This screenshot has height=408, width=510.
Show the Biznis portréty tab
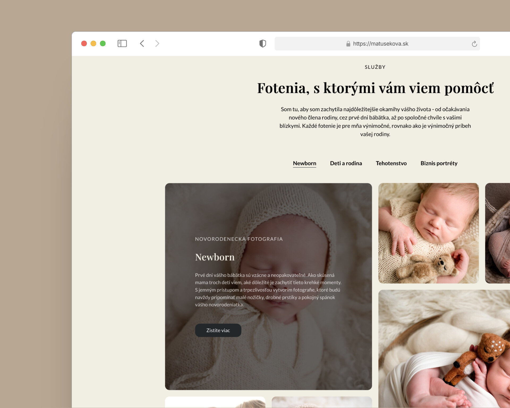pos(439,163)
